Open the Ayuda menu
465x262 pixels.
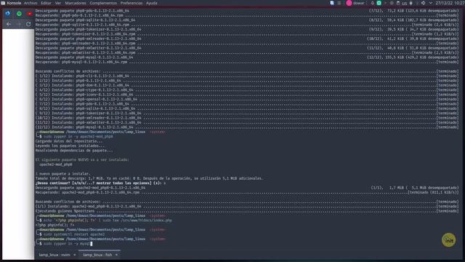(x=152, y=3)
